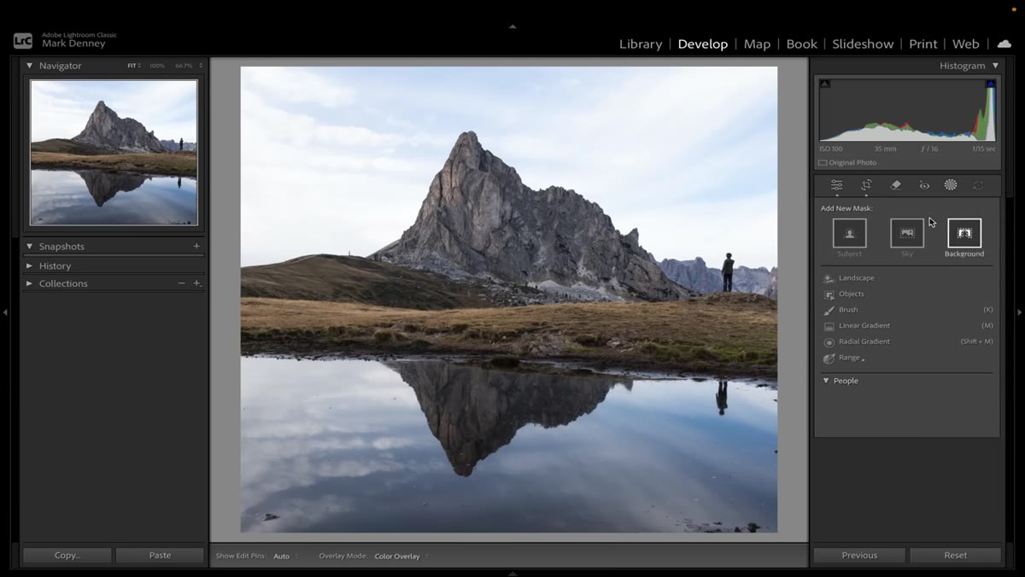Switch to the Book module

[x=801, y=44]
